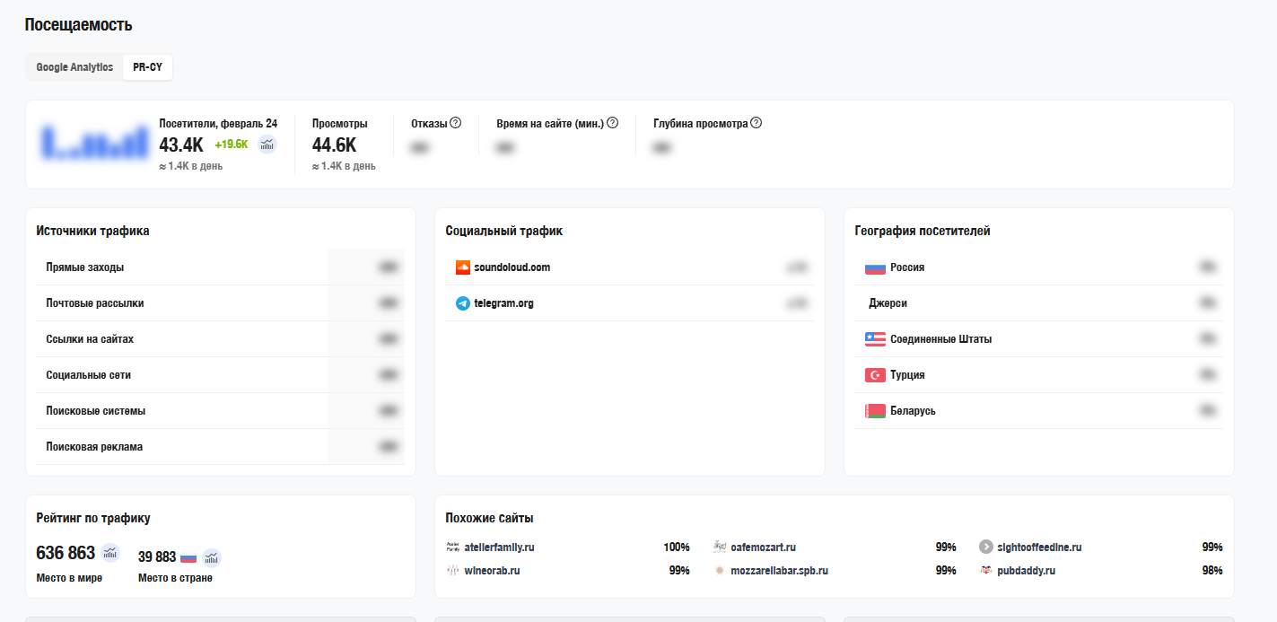Click help icon beside Глубина просмотра
The width and height of the screenshot is (1277, 622).
pos(756,123)
